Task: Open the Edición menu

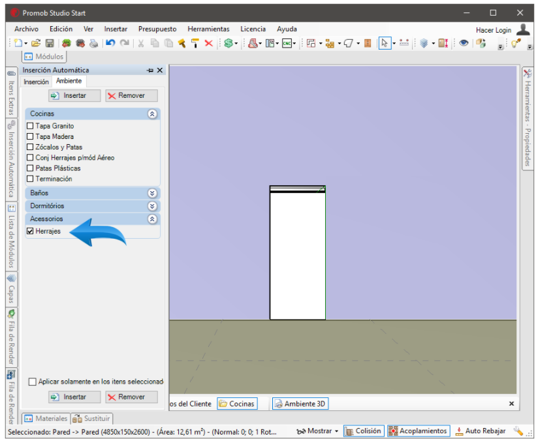Action: pyautogui.click(x=61, y=29)
